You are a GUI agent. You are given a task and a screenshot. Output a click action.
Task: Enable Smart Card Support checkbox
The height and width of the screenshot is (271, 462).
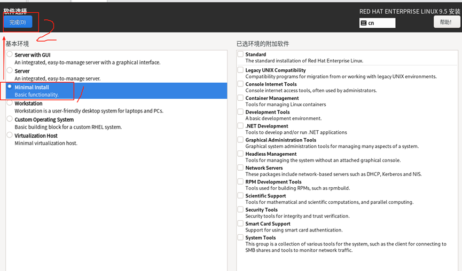coord(240,224)
